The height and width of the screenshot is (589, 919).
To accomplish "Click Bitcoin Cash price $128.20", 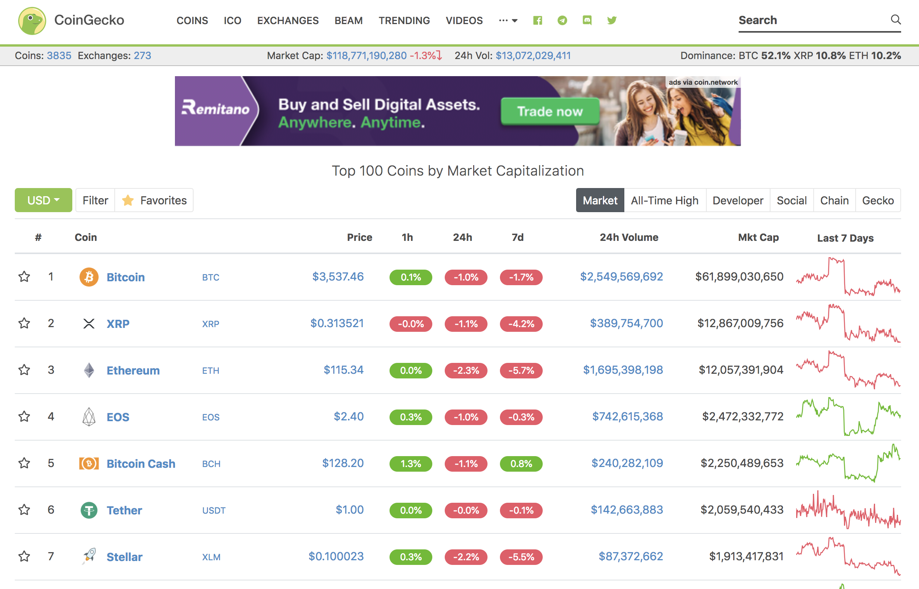I will (343, 463).
